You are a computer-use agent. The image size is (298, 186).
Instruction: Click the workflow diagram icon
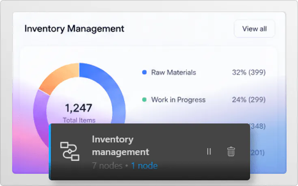[70, 151]
